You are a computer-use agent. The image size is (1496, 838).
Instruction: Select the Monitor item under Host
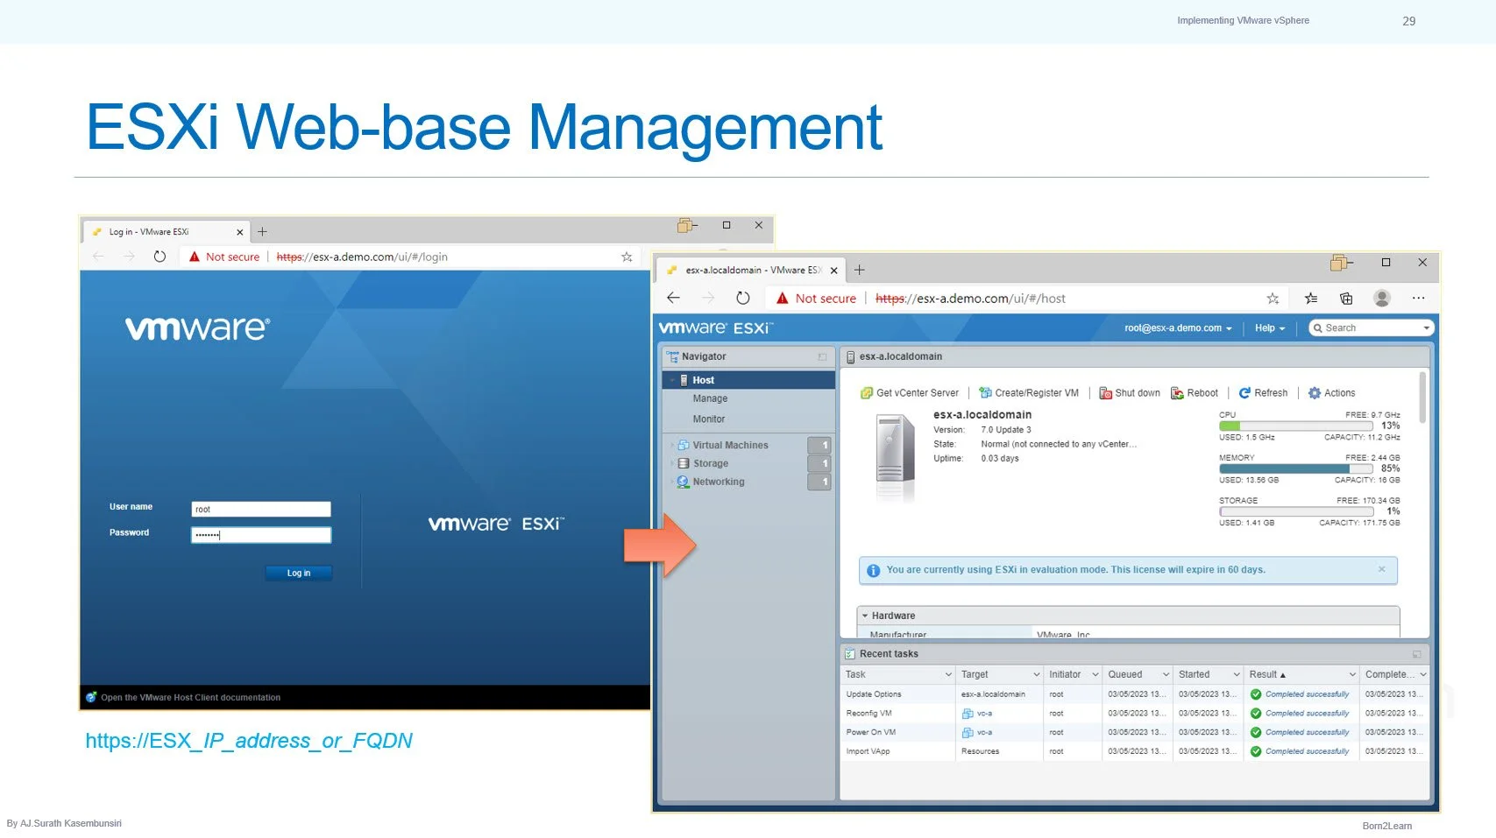coord(708,419)
